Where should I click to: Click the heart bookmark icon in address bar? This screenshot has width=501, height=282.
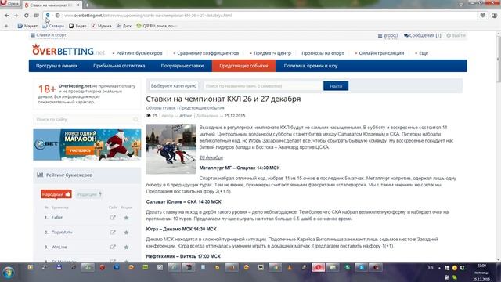pos(483,16)
